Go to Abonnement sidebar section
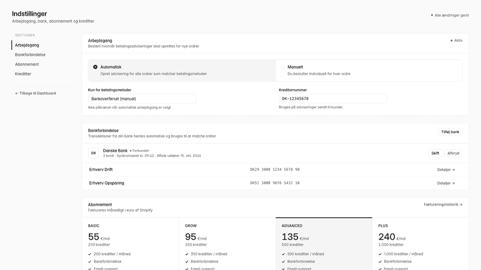This screenshot has width=481, height=270. tap(27, 64)
